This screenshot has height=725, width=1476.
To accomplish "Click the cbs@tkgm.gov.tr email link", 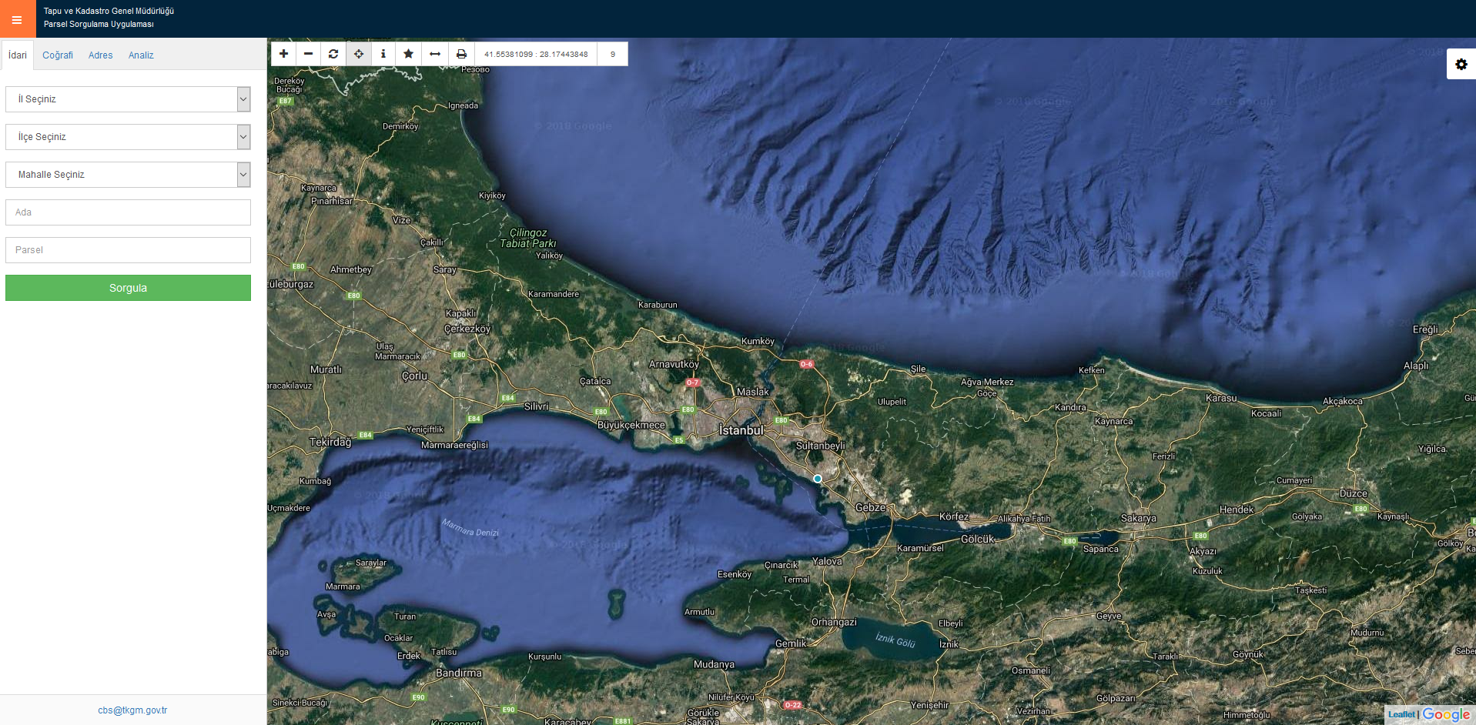I will click(132, 710).
